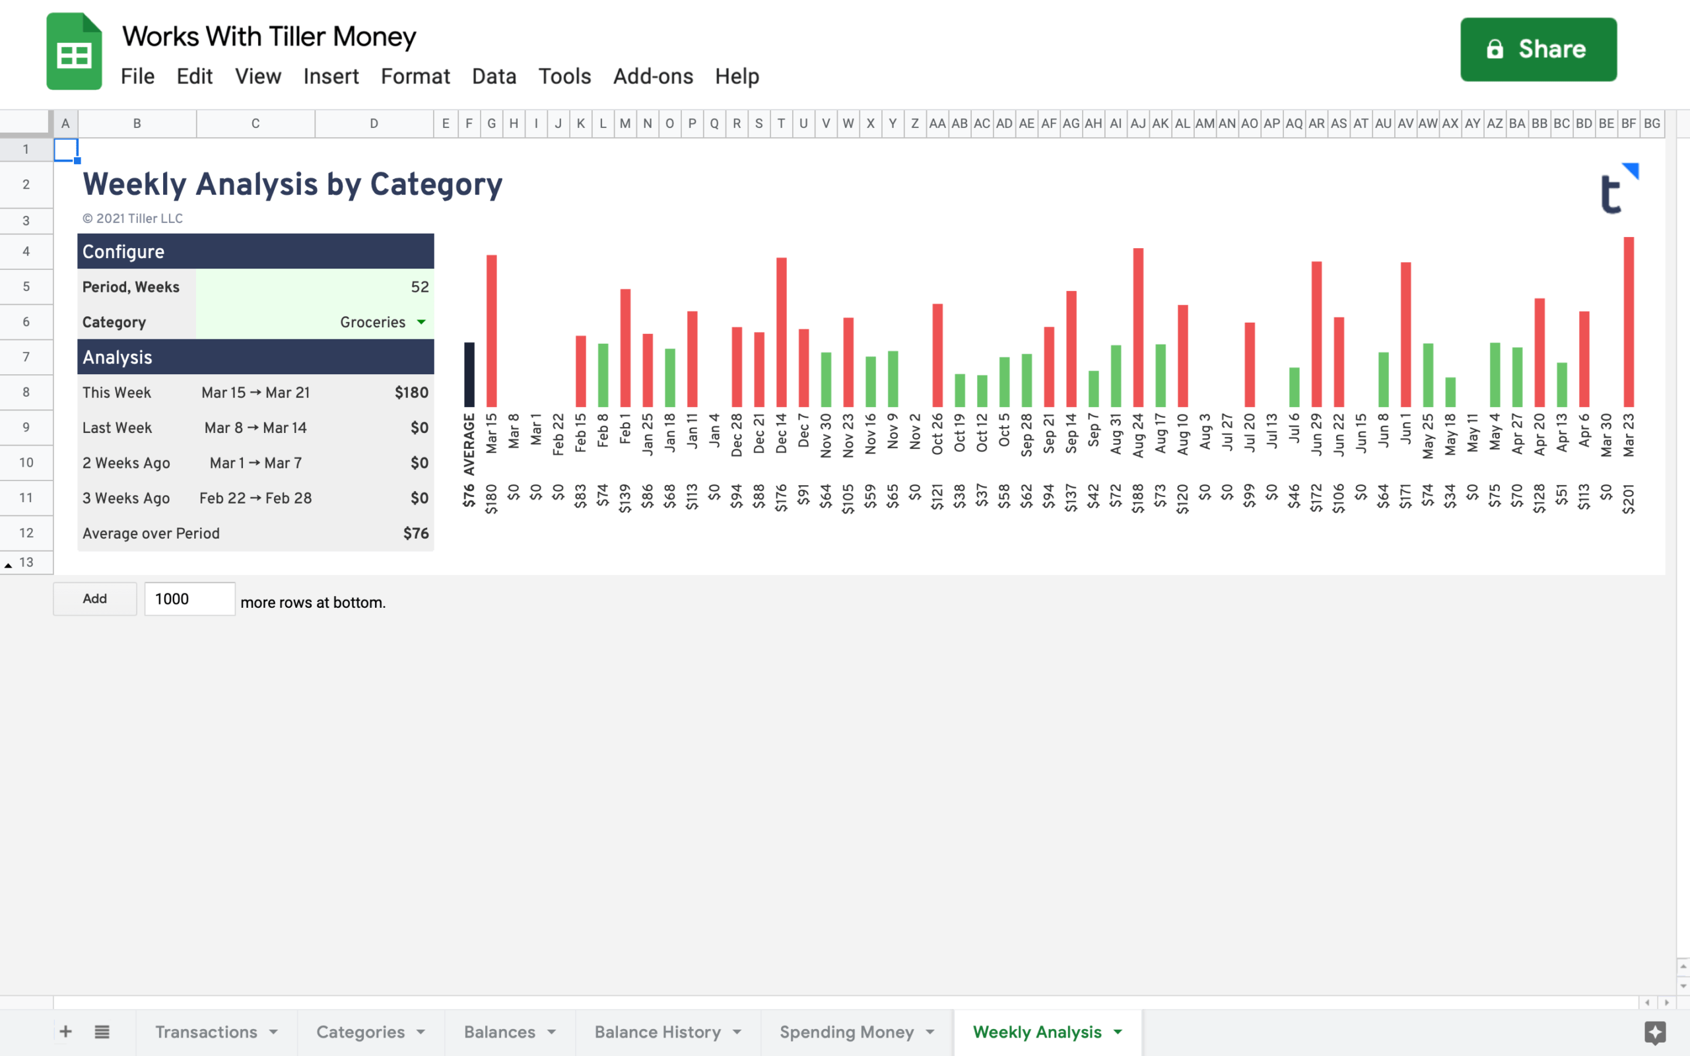Open the Add-ons menu
Viewport: 1690px width, 1056px height.
click(x=652, y=76)
